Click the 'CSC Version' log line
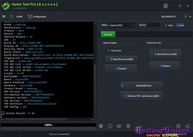 [x=23, y=101]
